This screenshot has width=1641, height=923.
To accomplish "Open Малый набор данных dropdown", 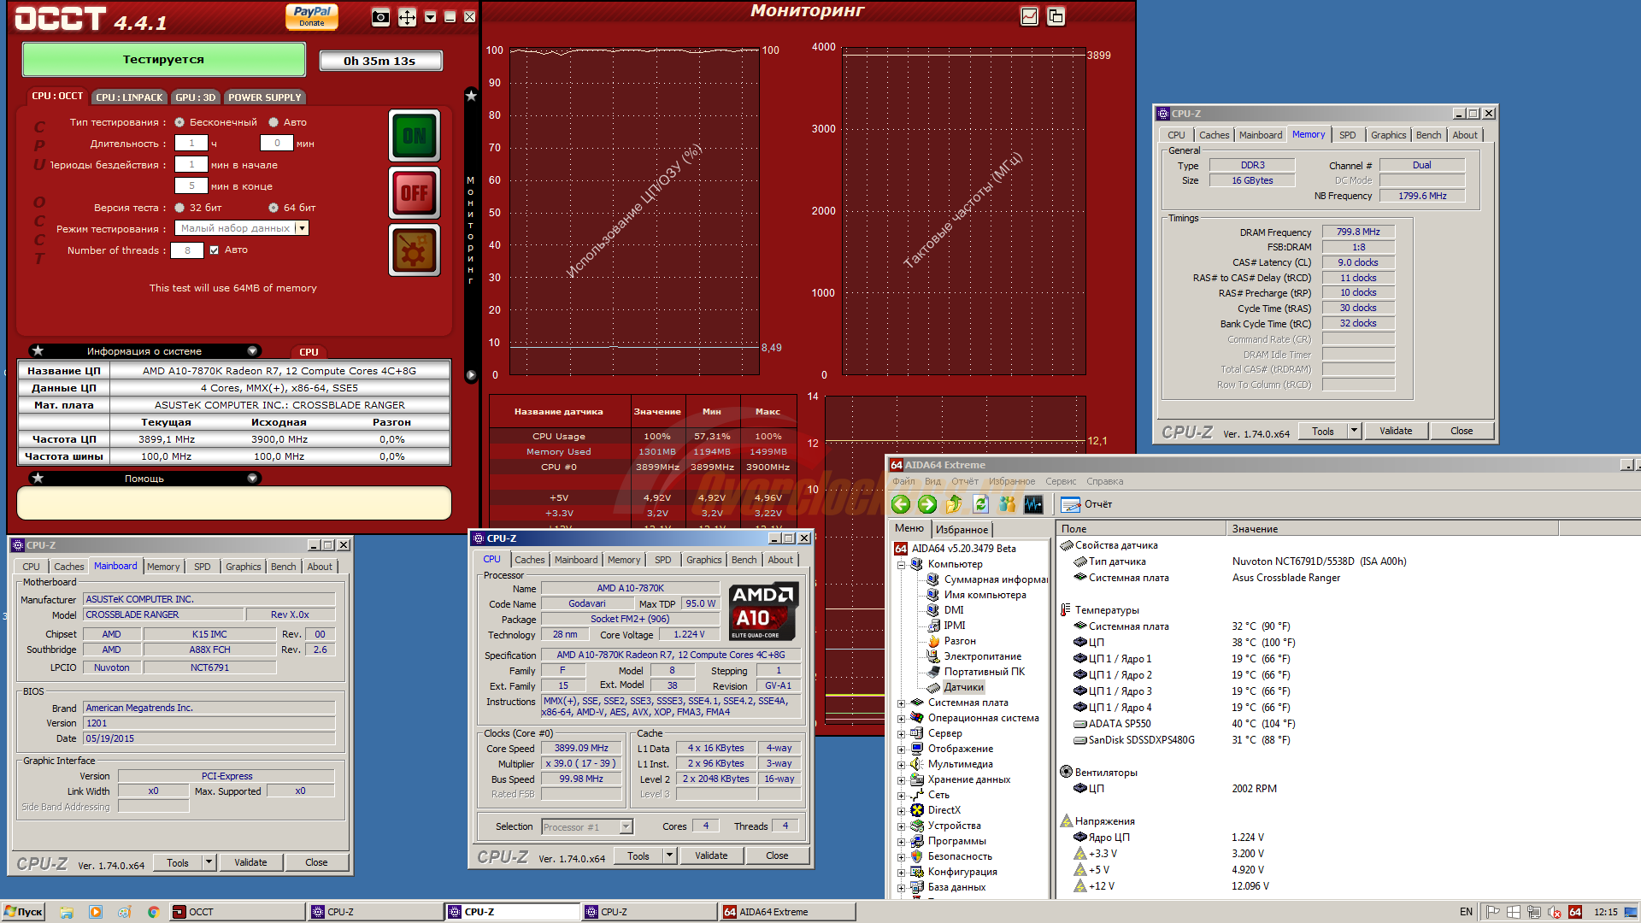I will coord(302,228).
